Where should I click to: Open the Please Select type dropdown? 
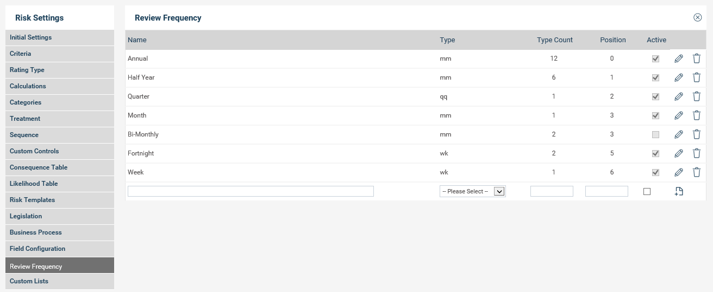pos(472,191)
